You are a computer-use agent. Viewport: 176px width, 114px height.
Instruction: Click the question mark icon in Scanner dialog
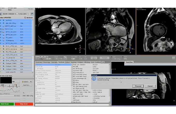click(x=94, y=79)
